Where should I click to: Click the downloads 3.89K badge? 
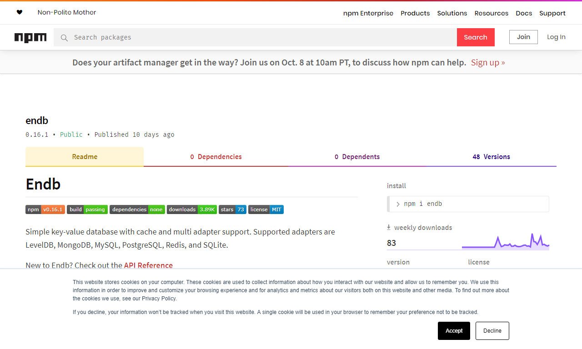pyautogui.click(x=192, y=209)
